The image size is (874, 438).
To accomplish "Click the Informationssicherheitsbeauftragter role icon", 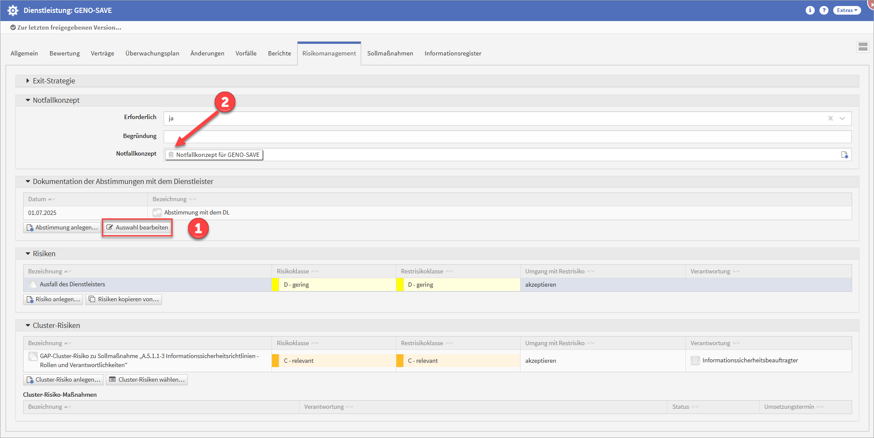I will coord(695,361).
